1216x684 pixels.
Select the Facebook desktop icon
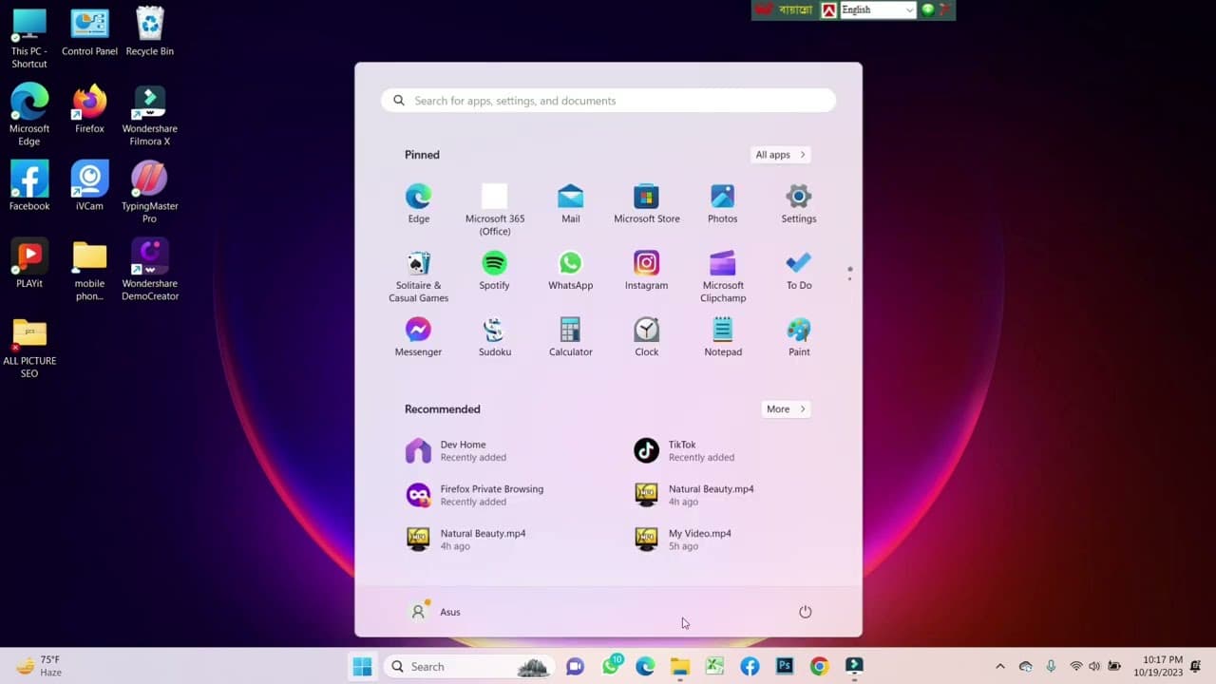click(29, 186)
